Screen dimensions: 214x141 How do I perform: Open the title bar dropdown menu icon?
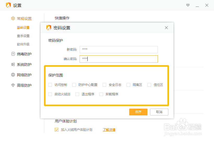pos(188,5)
